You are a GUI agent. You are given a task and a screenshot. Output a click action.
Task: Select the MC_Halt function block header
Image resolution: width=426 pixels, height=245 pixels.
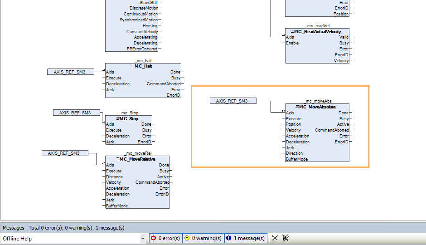point(143,66)
